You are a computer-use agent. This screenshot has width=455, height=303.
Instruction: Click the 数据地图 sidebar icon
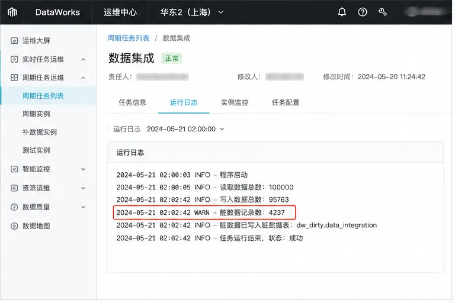click(x=14, y=226)
